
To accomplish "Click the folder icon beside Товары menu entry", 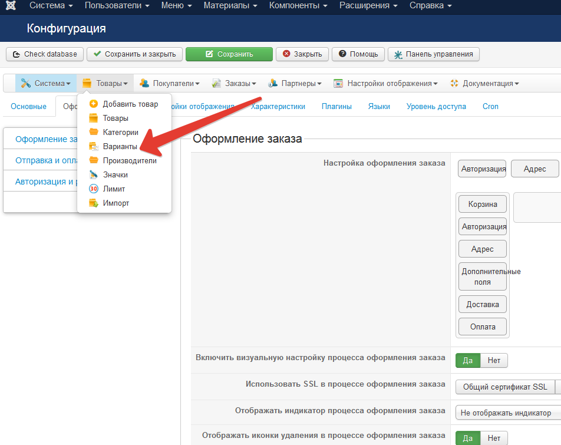I will coord(93,118).
